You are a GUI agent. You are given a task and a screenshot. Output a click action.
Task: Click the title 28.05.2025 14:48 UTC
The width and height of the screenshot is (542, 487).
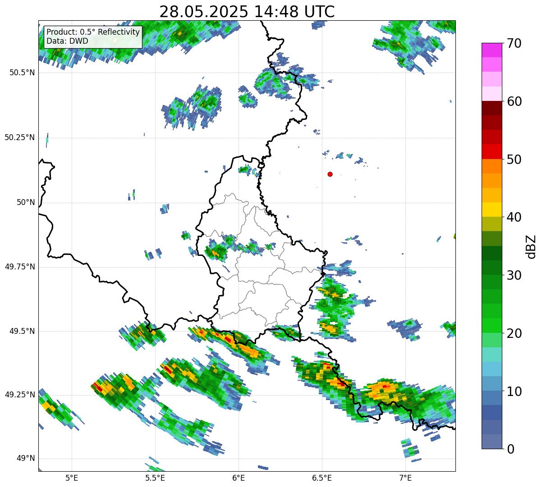(x=247, y=11)
